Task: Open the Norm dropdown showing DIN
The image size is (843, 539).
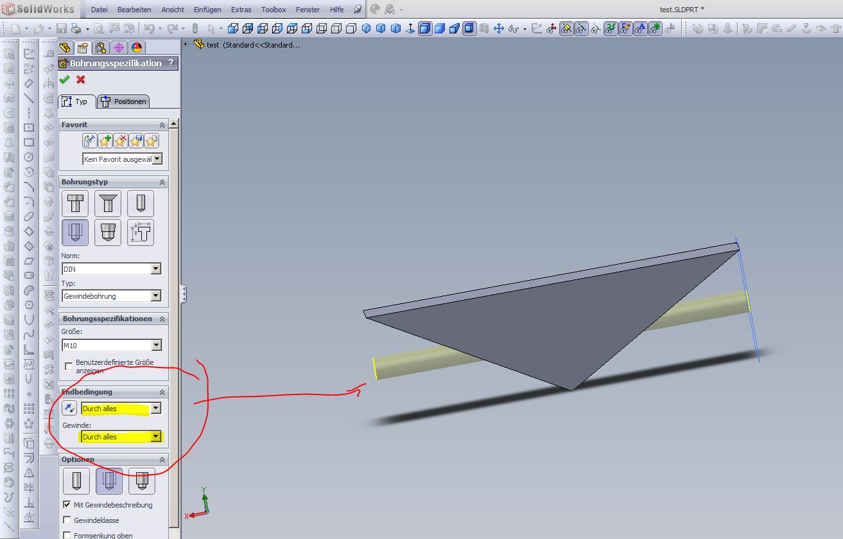Action: [x=155, y=269]
